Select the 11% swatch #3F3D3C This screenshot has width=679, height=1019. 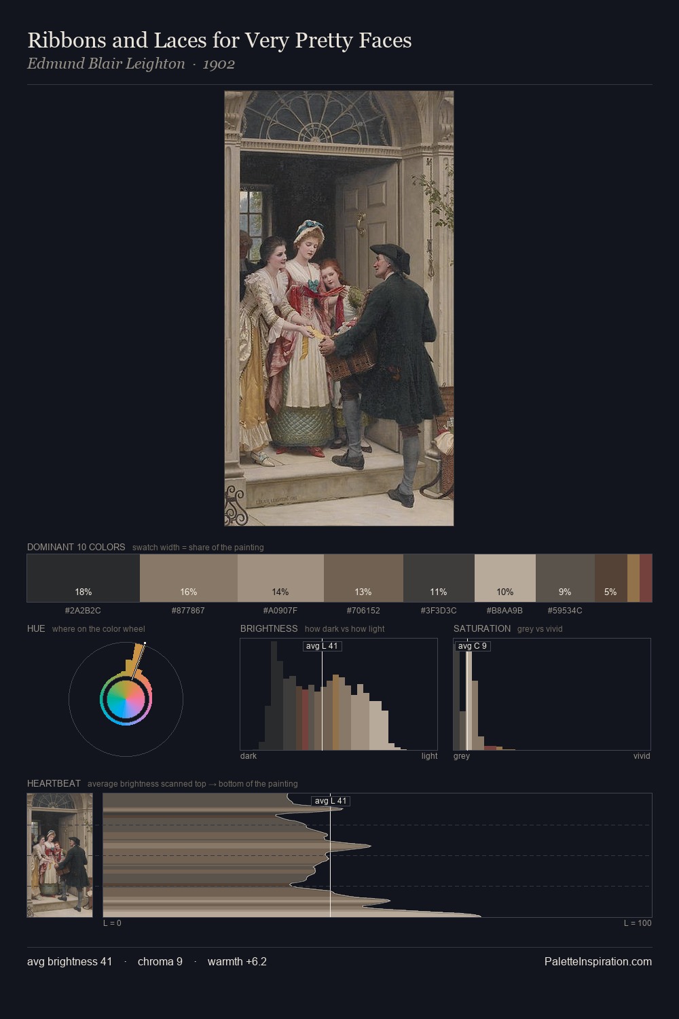coord(439,578)
